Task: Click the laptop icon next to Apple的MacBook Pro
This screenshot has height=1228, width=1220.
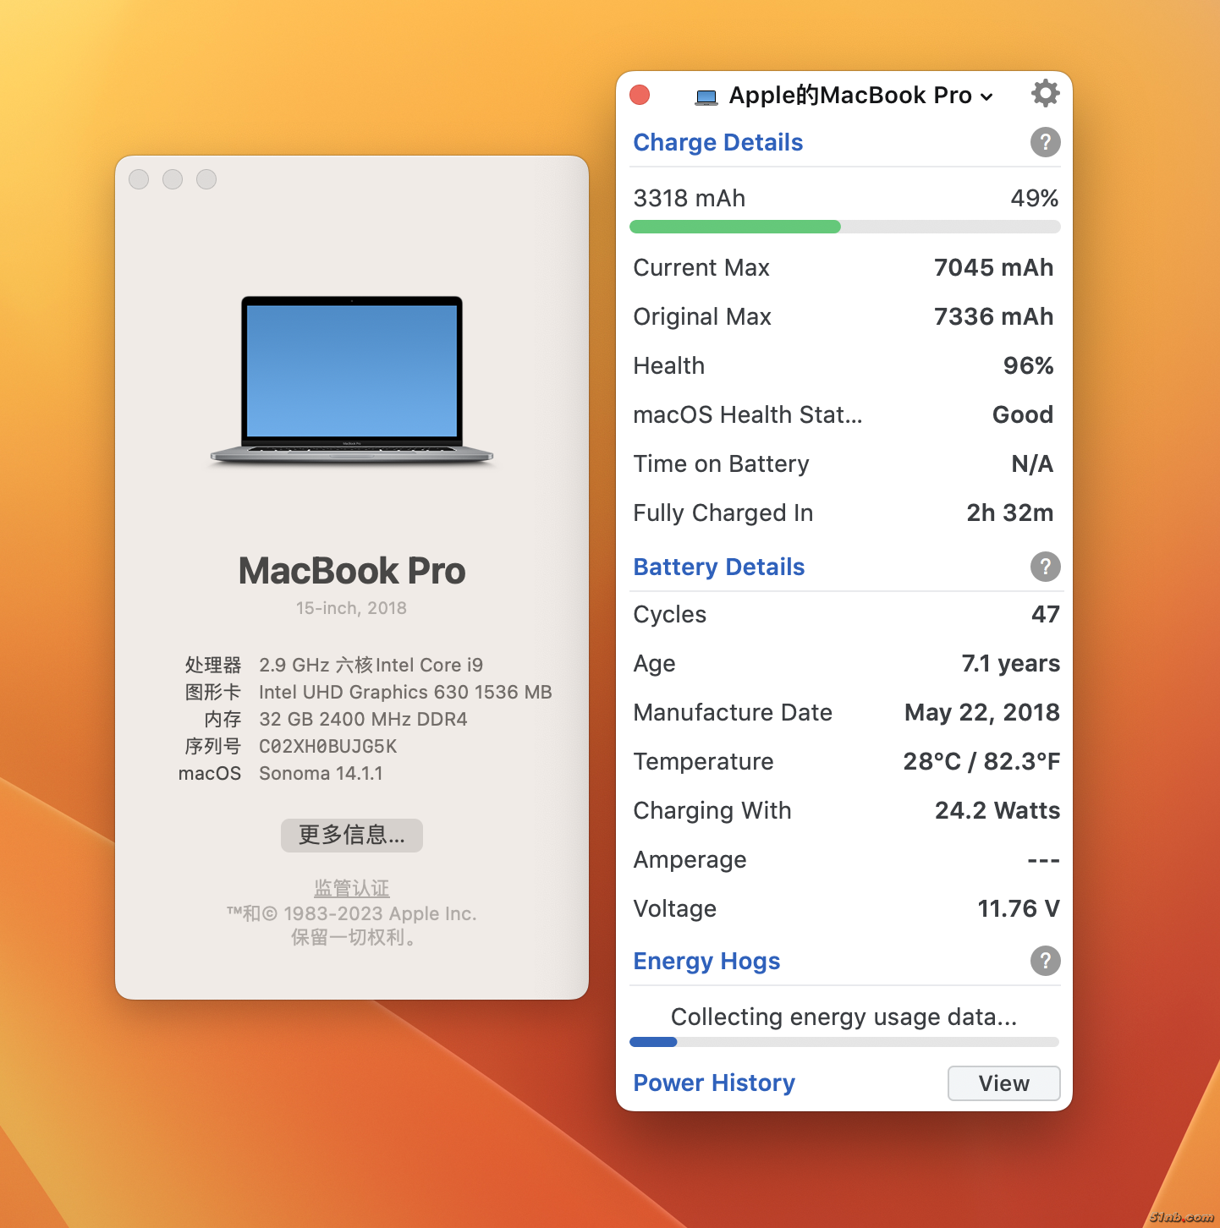Action: tap(706, 96)
